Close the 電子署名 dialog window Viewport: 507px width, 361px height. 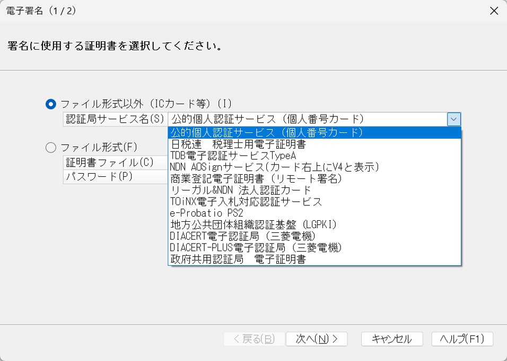[x=494, y=11]
